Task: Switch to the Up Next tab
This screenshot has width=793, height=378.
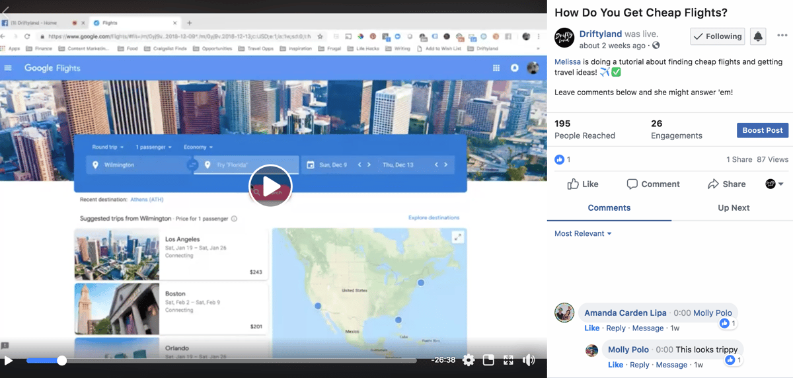Action: click(x=734, y=208)
